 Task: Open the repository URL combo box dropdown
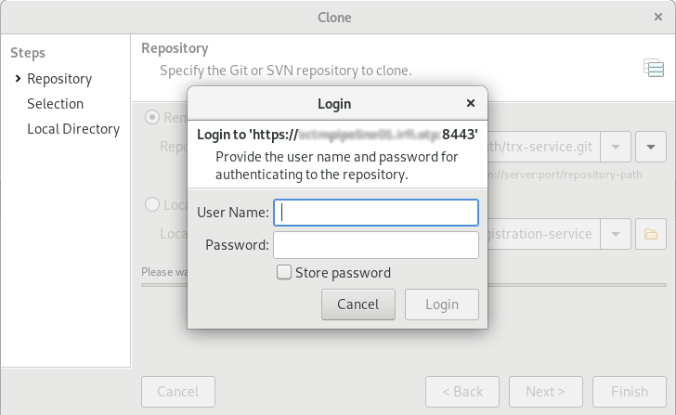tap(616, 147)
